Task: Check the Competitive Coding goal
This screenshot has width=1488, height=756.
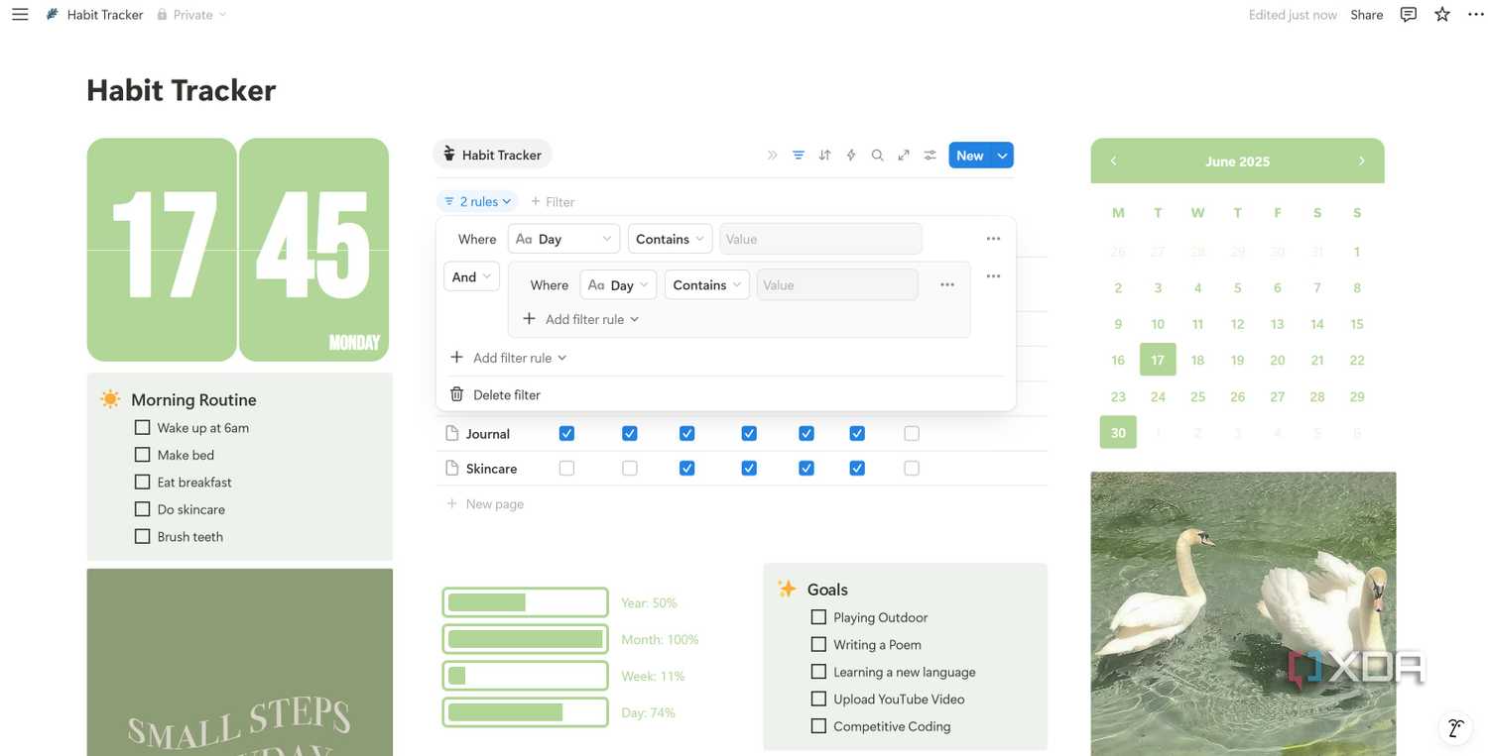Action: click(818, 725)
